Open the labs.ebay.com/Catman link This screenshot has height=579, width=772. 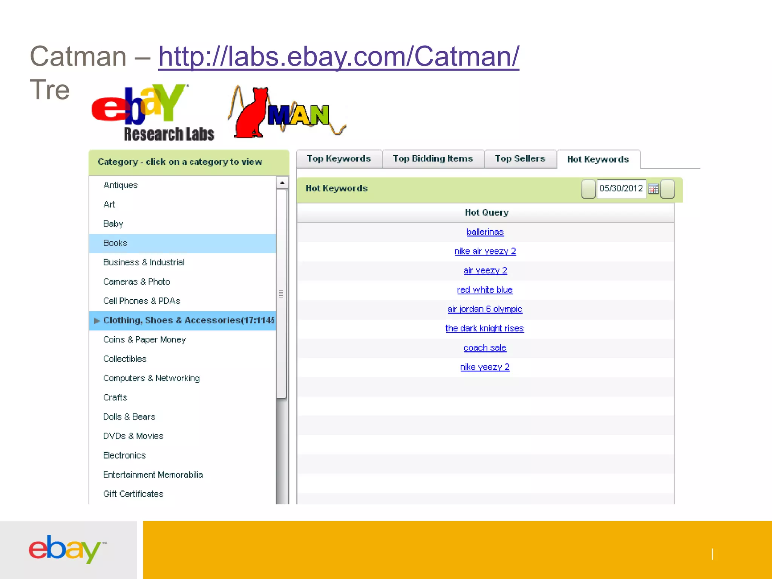(x=339, y=57)
